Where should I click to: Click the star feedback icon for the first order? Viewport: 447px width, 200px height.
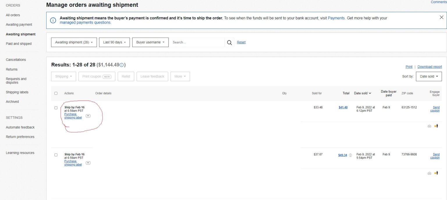click(x=436, y=126)
